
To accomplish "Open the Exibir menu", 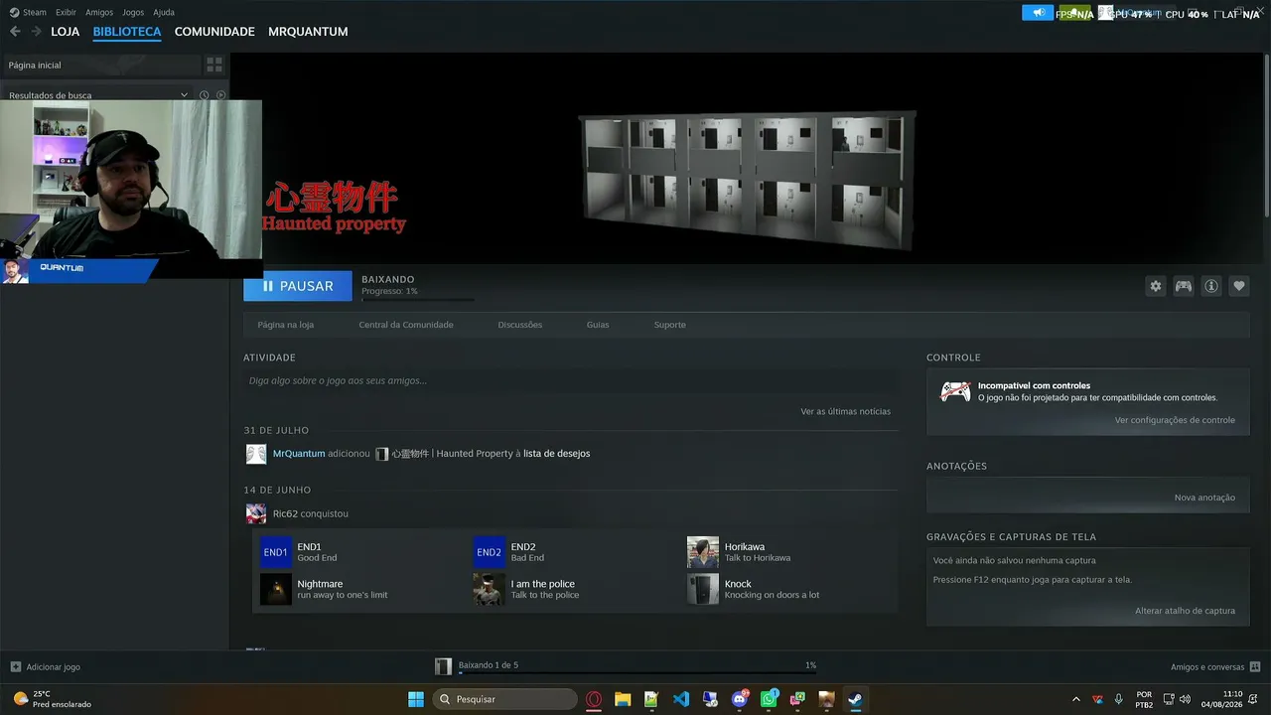I will pyautogui.click(x=66, y=13).
